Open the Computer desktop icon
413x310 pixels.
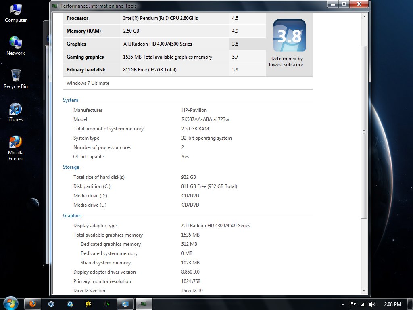click(x=16, y=12)
